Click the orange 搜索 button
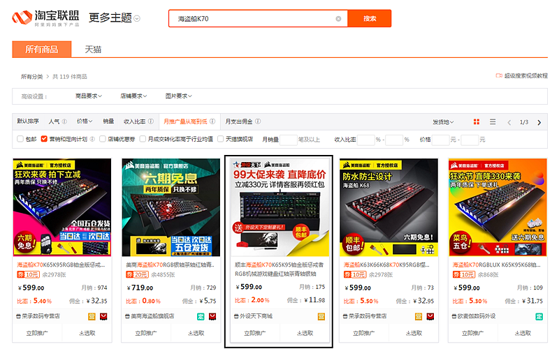The image size is (559, 349). pos(370,19)
